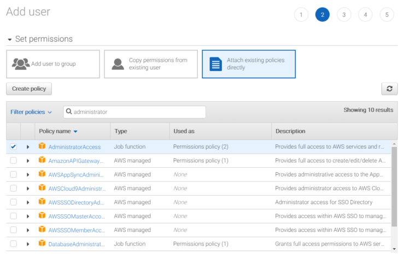410x258 pixels.
Task: Select the Attach existing policies directly option
Action: coord(249,64)
